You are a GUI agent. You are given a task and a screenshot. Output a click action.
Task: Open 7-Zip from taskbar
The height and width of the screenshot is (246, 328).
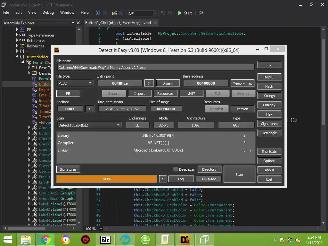point(105,240)
